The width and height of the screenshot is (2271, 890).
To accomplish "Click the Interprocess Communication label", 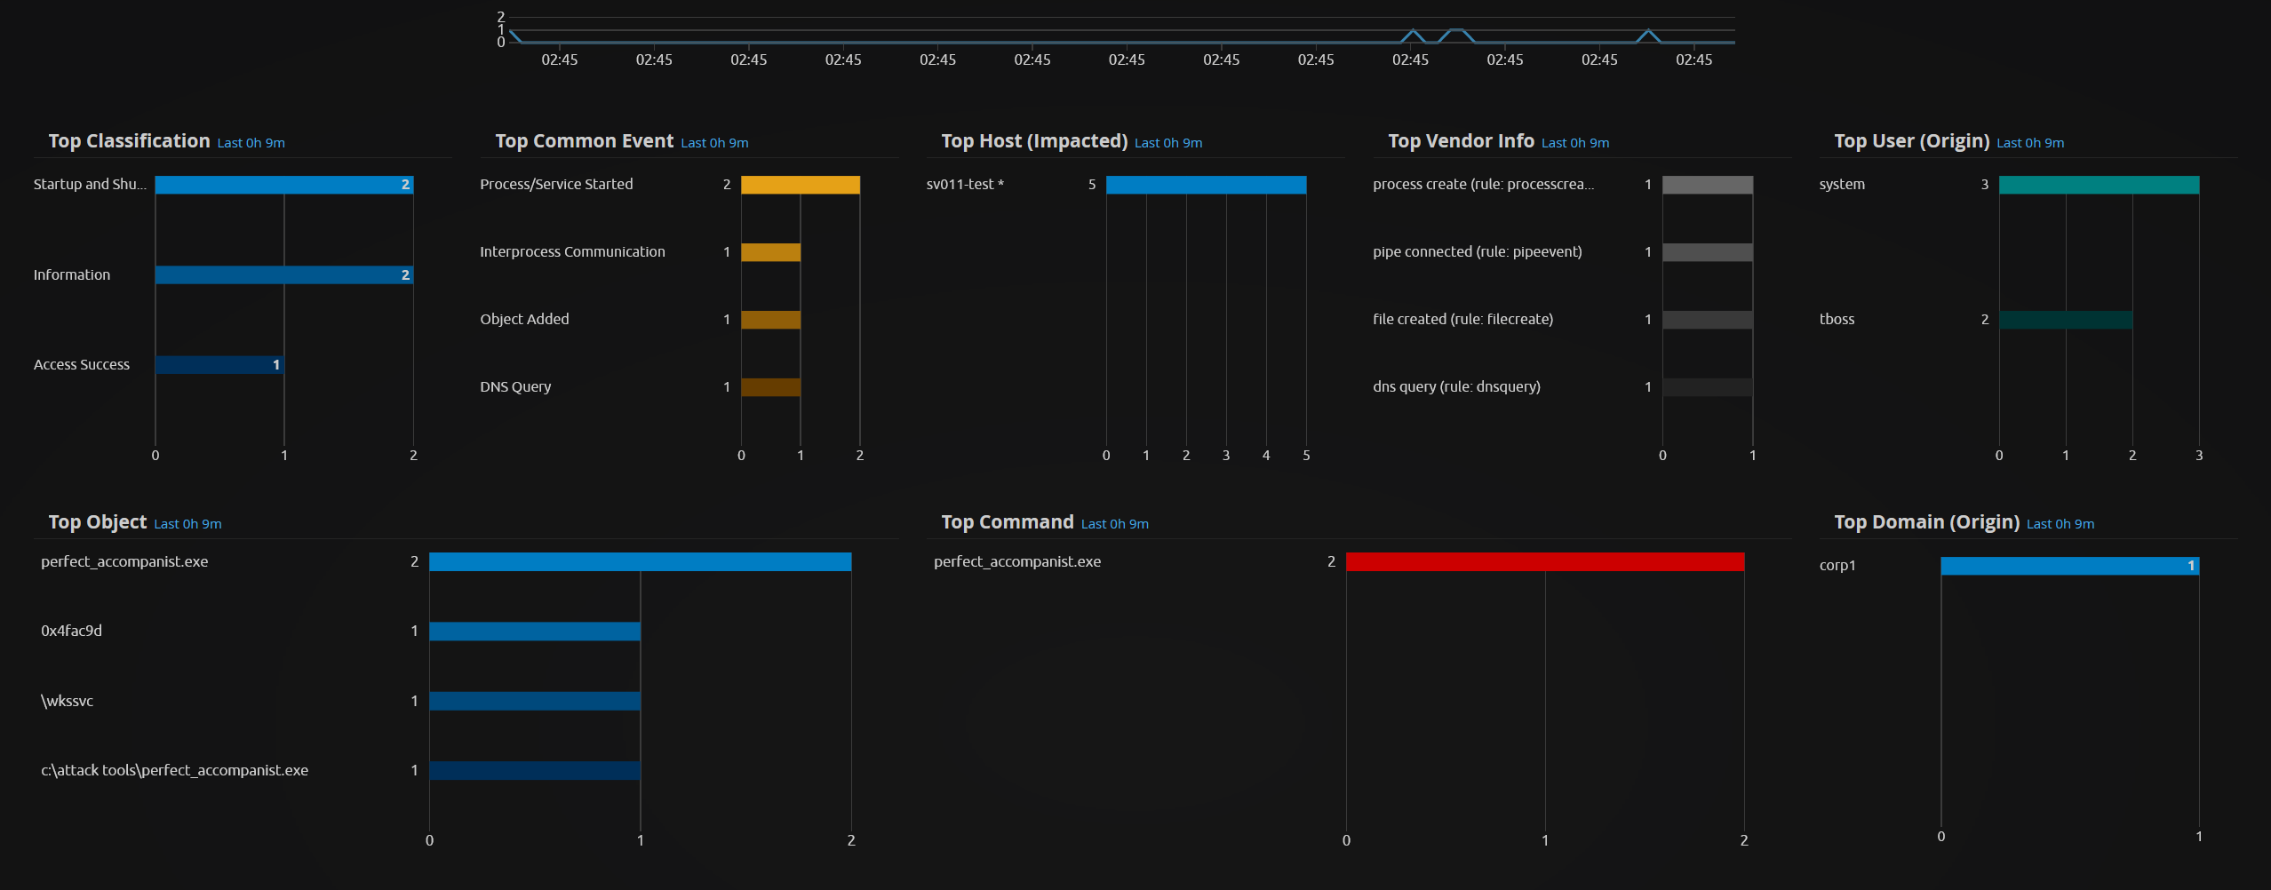I will coord(572,252).
